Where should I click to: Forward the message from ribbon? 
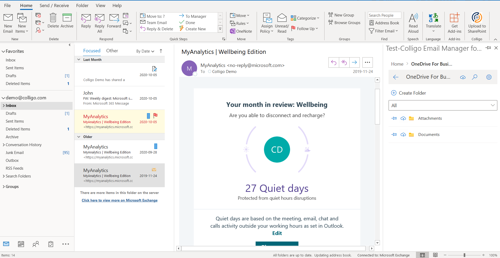coord(114,21)
